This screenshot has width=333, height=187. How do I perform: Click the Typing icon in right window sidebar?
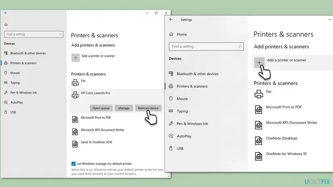(171, 111)
